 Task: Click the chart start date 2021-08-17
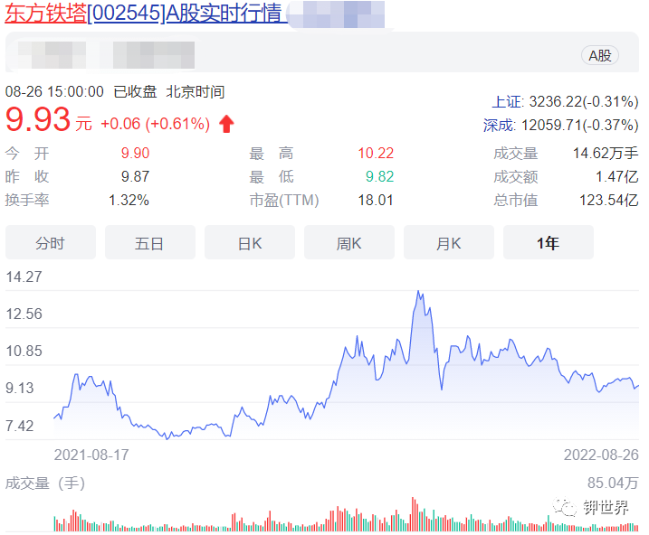click(91, 455)
